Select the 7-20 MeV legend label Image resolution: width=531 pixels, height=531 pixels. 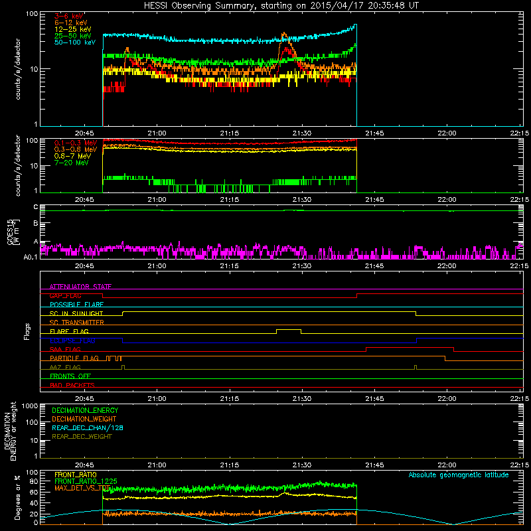[72, 163]
